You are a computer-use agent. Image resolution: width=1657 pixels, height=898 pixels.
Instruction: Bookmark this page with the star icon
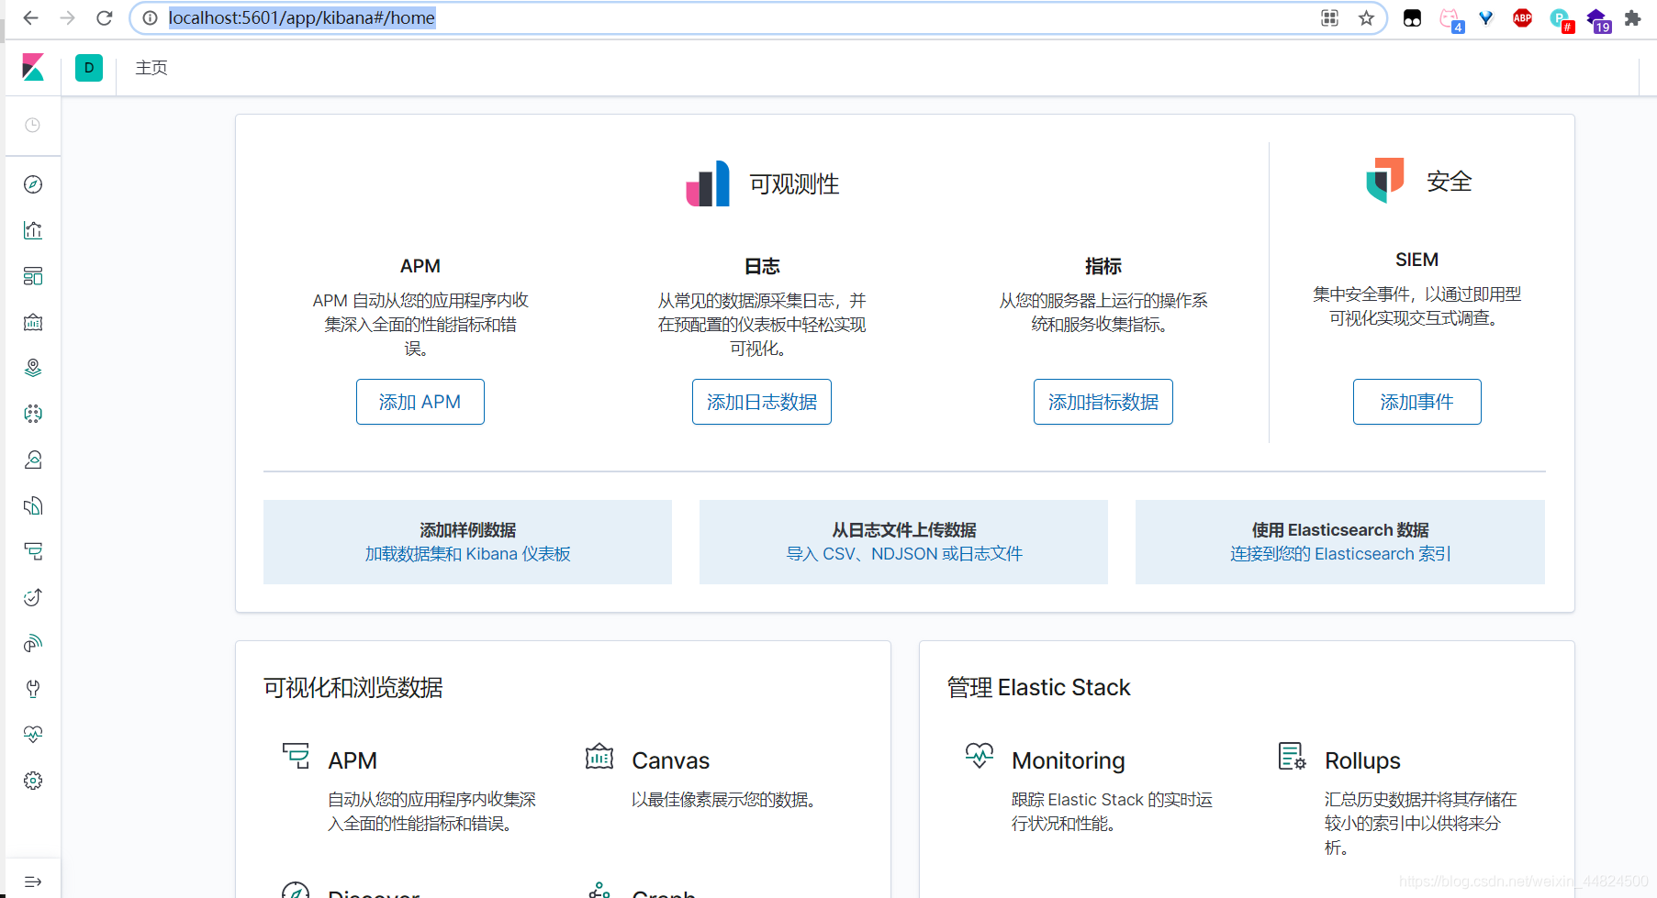coord(1366,17)
